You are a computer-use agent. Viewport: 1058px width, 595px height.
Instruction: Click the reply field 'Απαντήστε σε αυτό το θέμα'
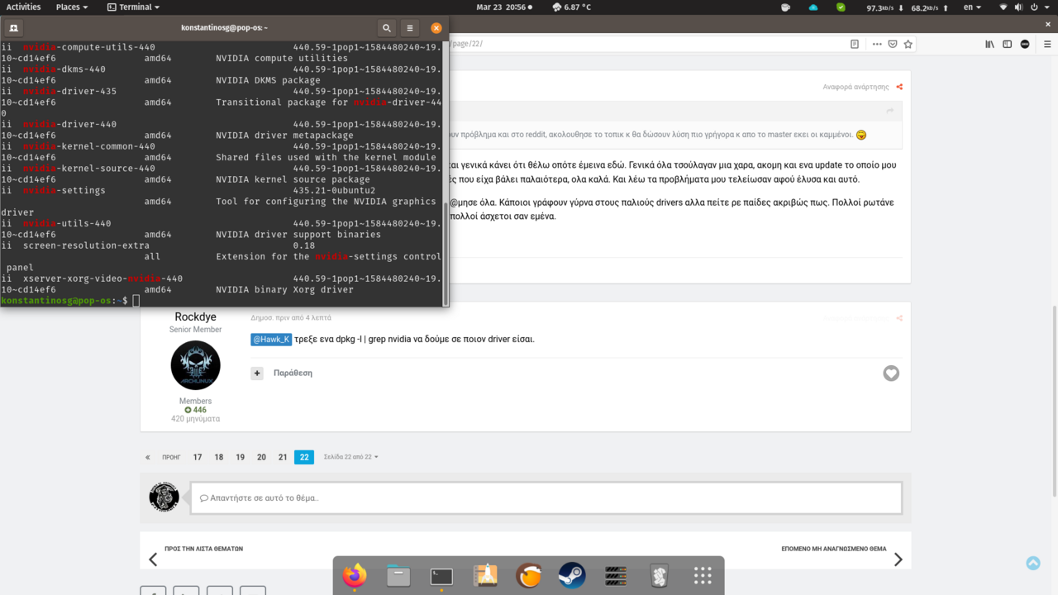(546, 498)
